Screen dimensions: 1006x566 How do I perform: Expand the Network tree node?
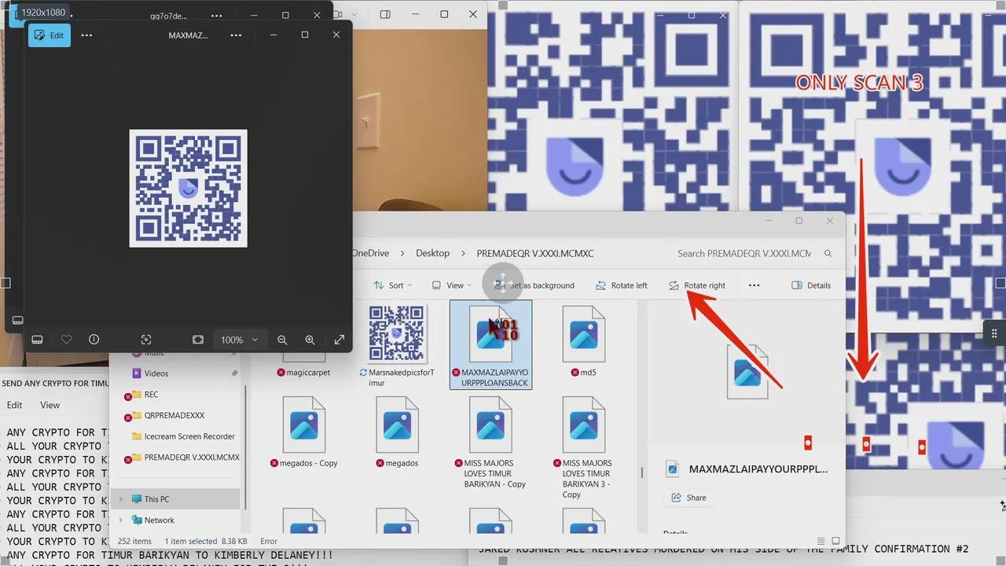coord(120,520)
